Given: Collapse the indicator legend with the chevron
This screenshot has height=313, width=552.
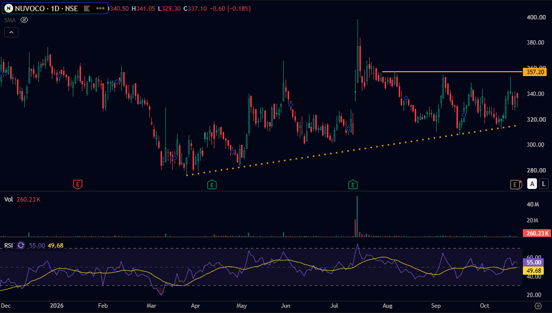Looking at the screenshot, I should 11,32.
